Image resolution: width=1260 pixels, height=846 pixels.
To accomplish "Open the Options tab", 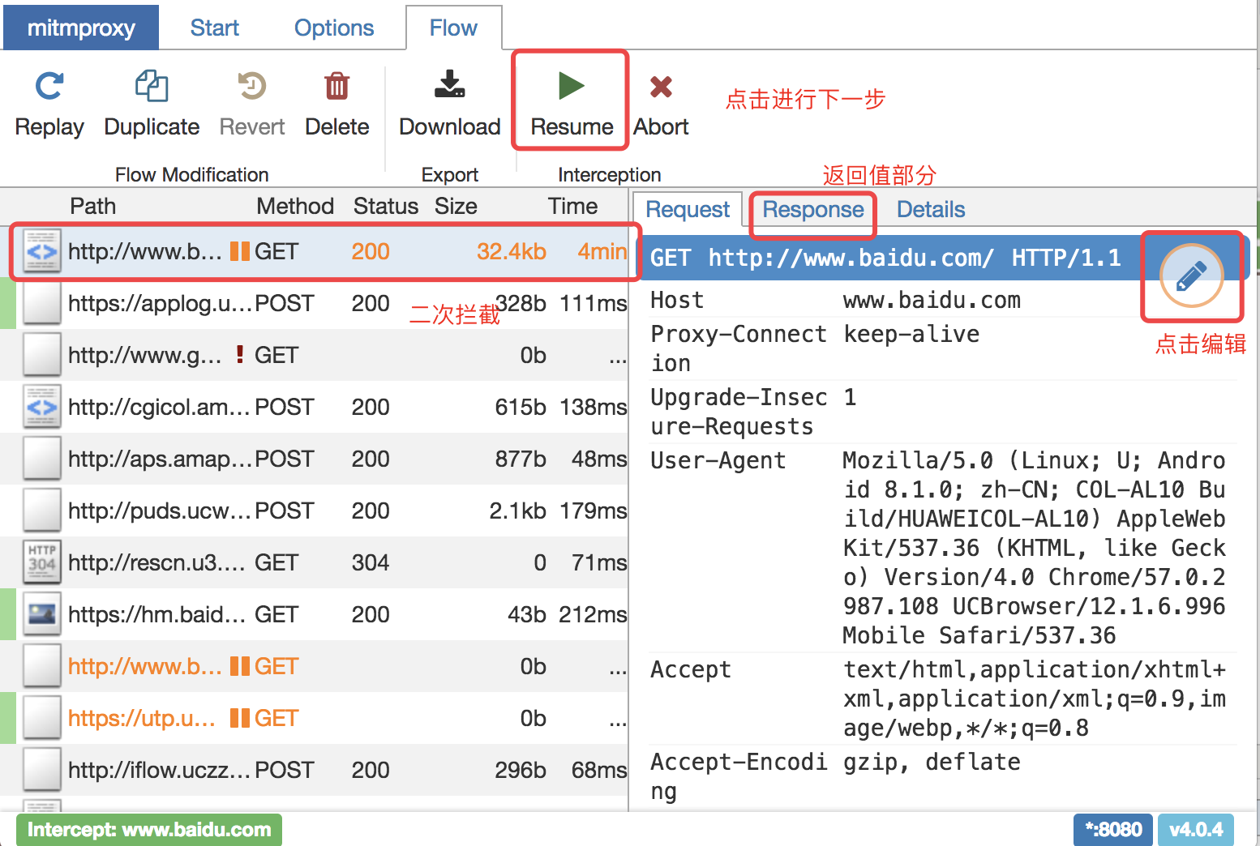I will point(334,27).
